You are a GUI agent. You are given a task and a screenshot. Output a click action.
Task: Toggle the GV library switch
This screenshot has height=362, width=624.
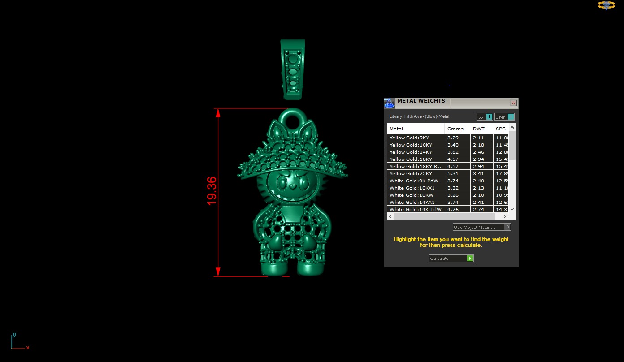coord(485,117)
